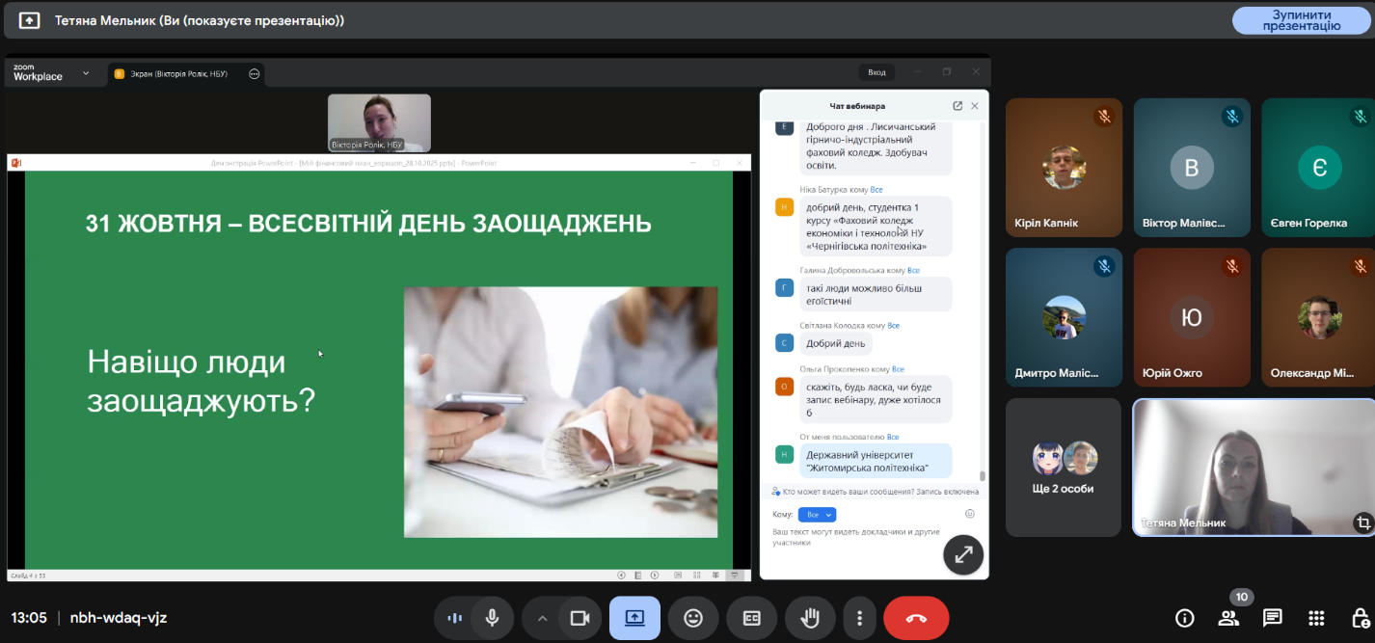The image size is (1375, 643).
Task: Expand the Zoom Workplace dropdown arrow
Action: tap(86, 73)
